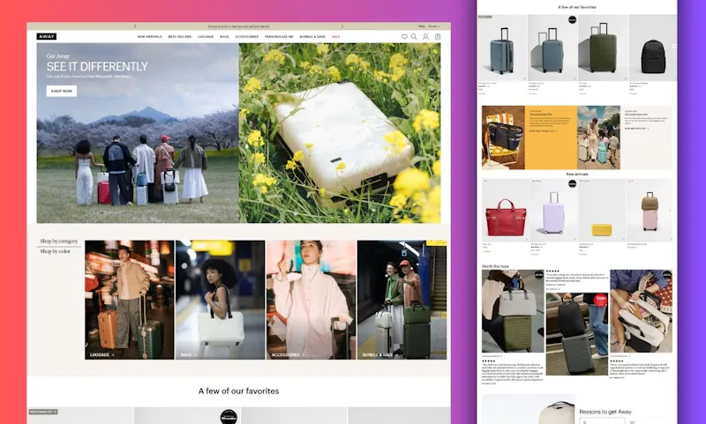Click search field under Reasons to get Away

pos(602,420)
